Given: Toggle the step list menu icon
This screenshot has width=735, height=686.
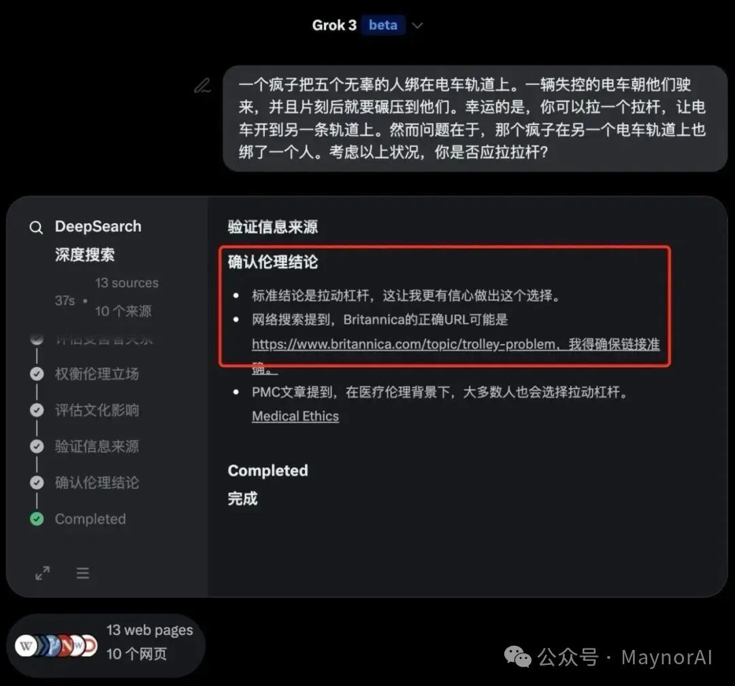Looking at the screenshot, I should (83, 573).
